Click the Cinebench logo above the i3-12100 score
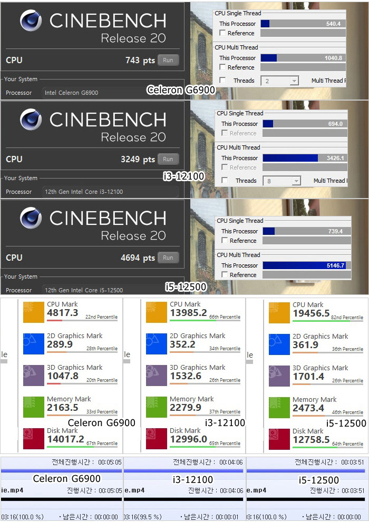This screenshot has width=369, height=523. pos(31,120)
